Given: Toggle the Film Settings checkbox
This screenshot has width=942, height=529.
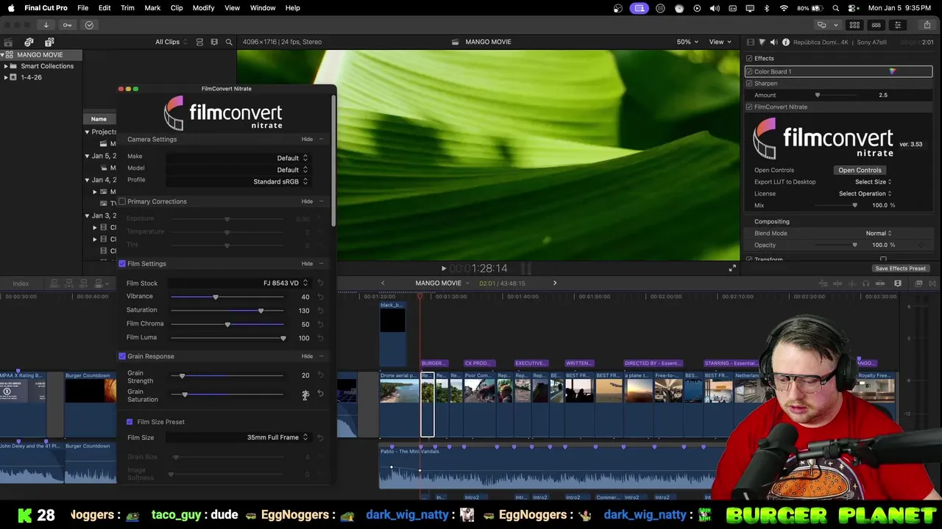Looking at the screenshot, I should [122, 264].
